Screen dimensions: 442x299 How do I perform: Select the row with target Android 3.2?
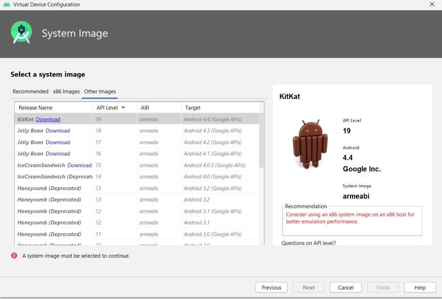[x=137, y=200]
